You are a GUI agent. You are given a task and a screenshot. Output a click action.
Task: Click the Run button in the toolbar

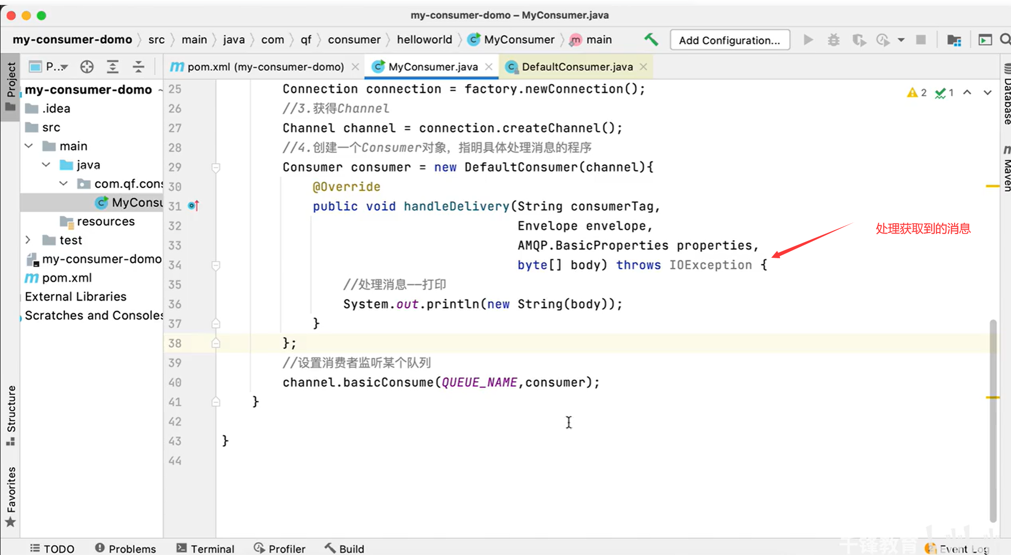[808, 40]
